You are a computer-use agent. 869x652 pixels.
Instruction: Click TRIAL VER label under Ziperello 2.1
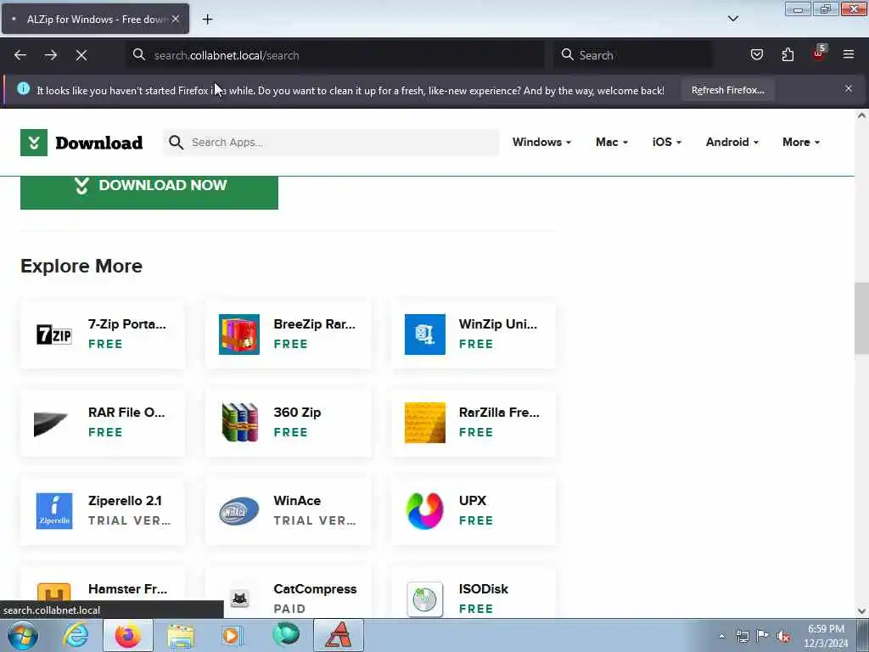(x=129, y=520)
